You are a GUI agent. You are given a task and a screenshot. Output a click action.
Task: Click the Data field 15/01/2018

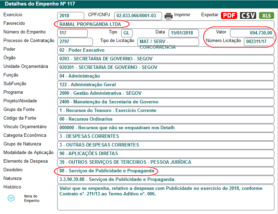184,33
